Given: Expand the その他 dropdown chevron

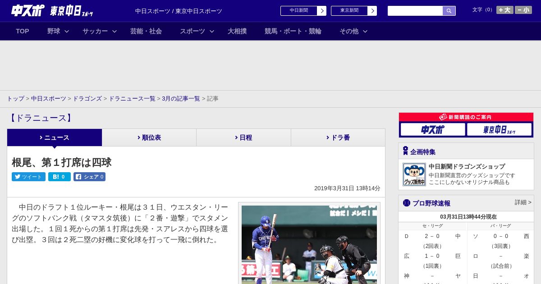Looking at the screenshot, I should click(x=365, y=31).
